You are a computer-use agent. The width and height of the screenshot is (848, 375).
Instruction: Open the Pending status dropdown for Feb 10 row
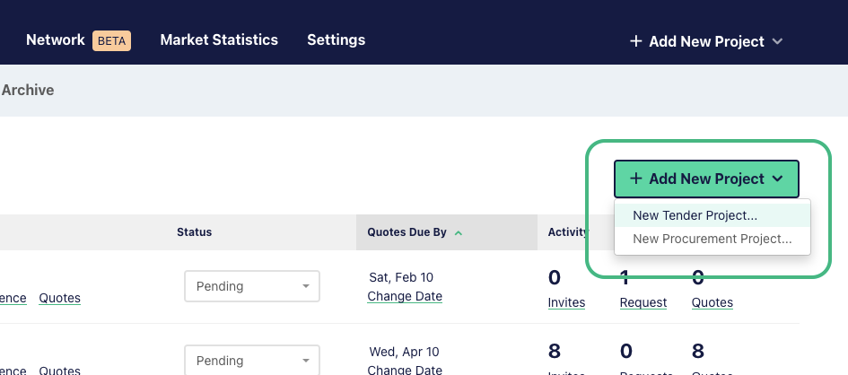[252, 286]
